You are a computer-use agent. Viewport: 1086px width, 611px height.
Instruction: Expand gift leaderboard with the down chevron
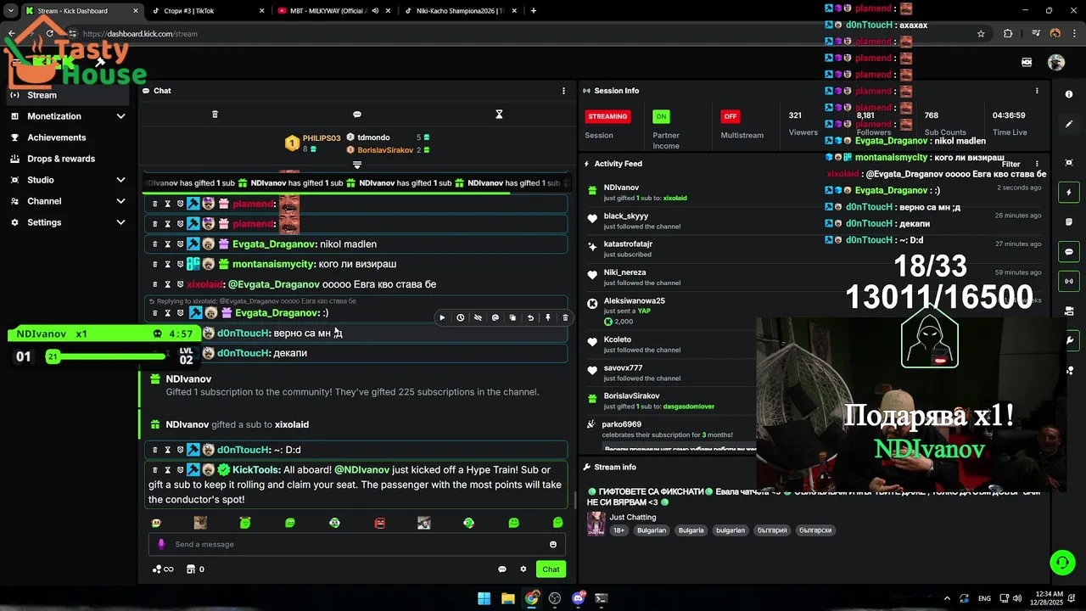(357, 165)
